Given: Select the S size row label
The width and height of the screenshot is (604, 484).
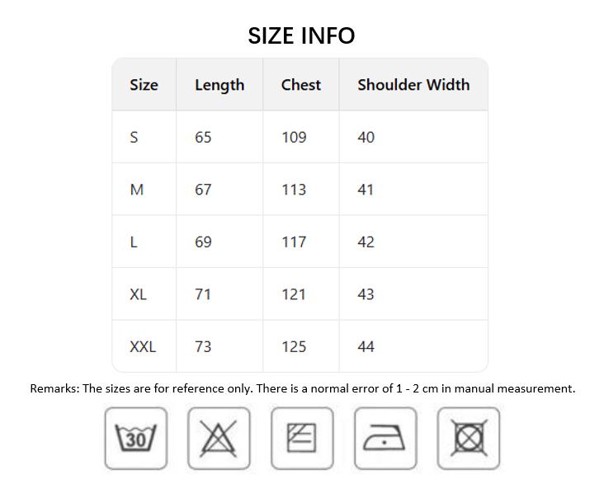Looking at the screenshot, I should pyautogui.click(x=134, y=138).
